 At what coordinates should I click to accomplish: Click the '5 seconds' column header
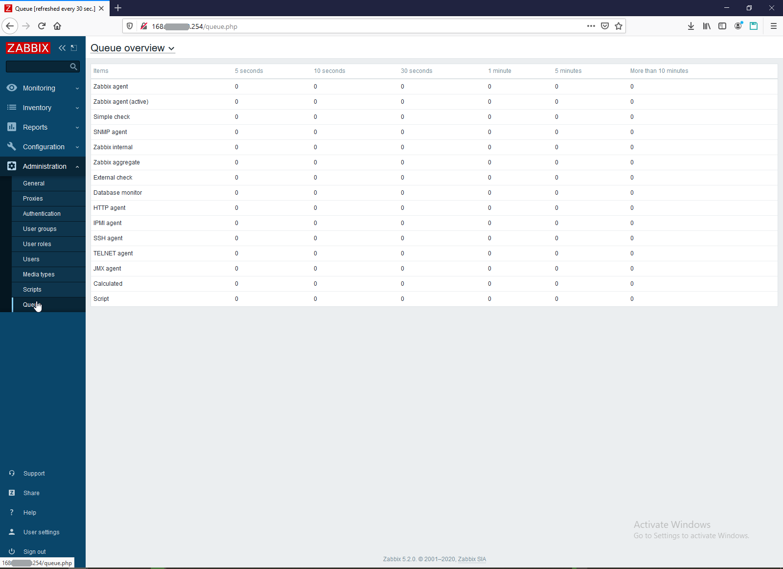[249, 71]
